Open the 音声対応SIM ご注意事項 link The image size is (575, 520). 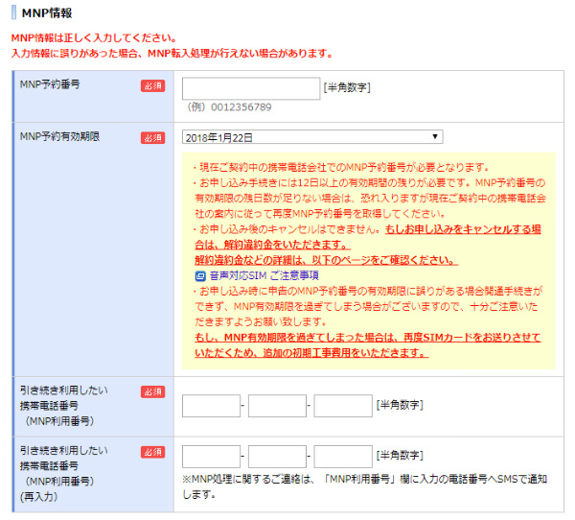point(264,275)
